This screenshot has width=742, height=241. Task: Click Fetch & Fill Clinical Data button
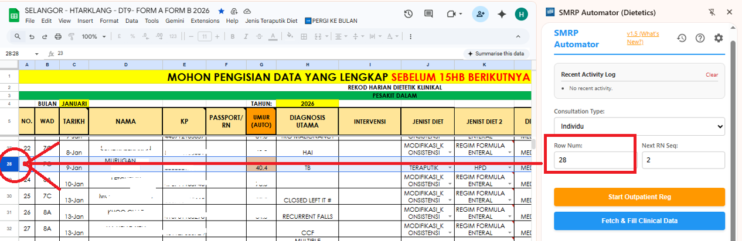[639, 221]
